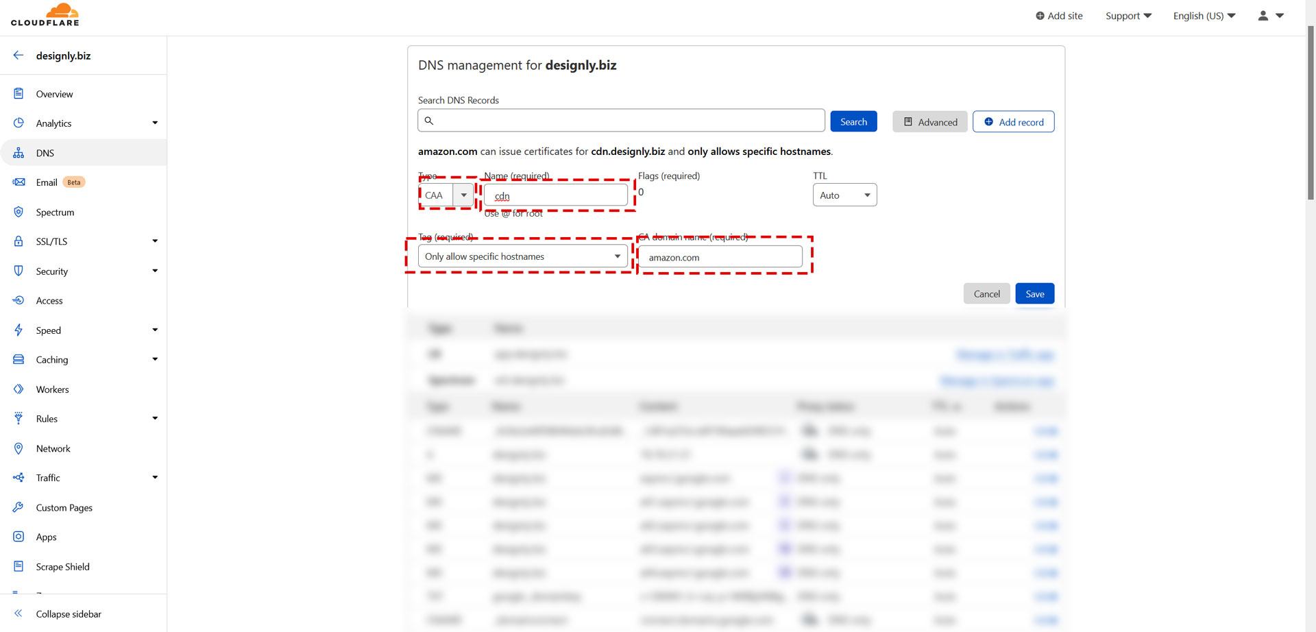Screen dimensions: 1316x632
Task: Click the Spectrum shield icon
Action: tap(19, 212)
